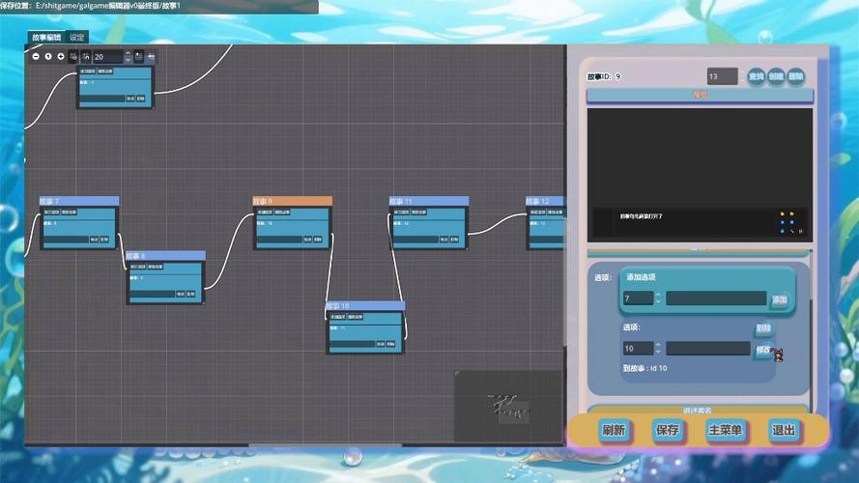The image size is (859, 483).
Task: Click the 删除 round button near ID field
Action: coord(795,76)
